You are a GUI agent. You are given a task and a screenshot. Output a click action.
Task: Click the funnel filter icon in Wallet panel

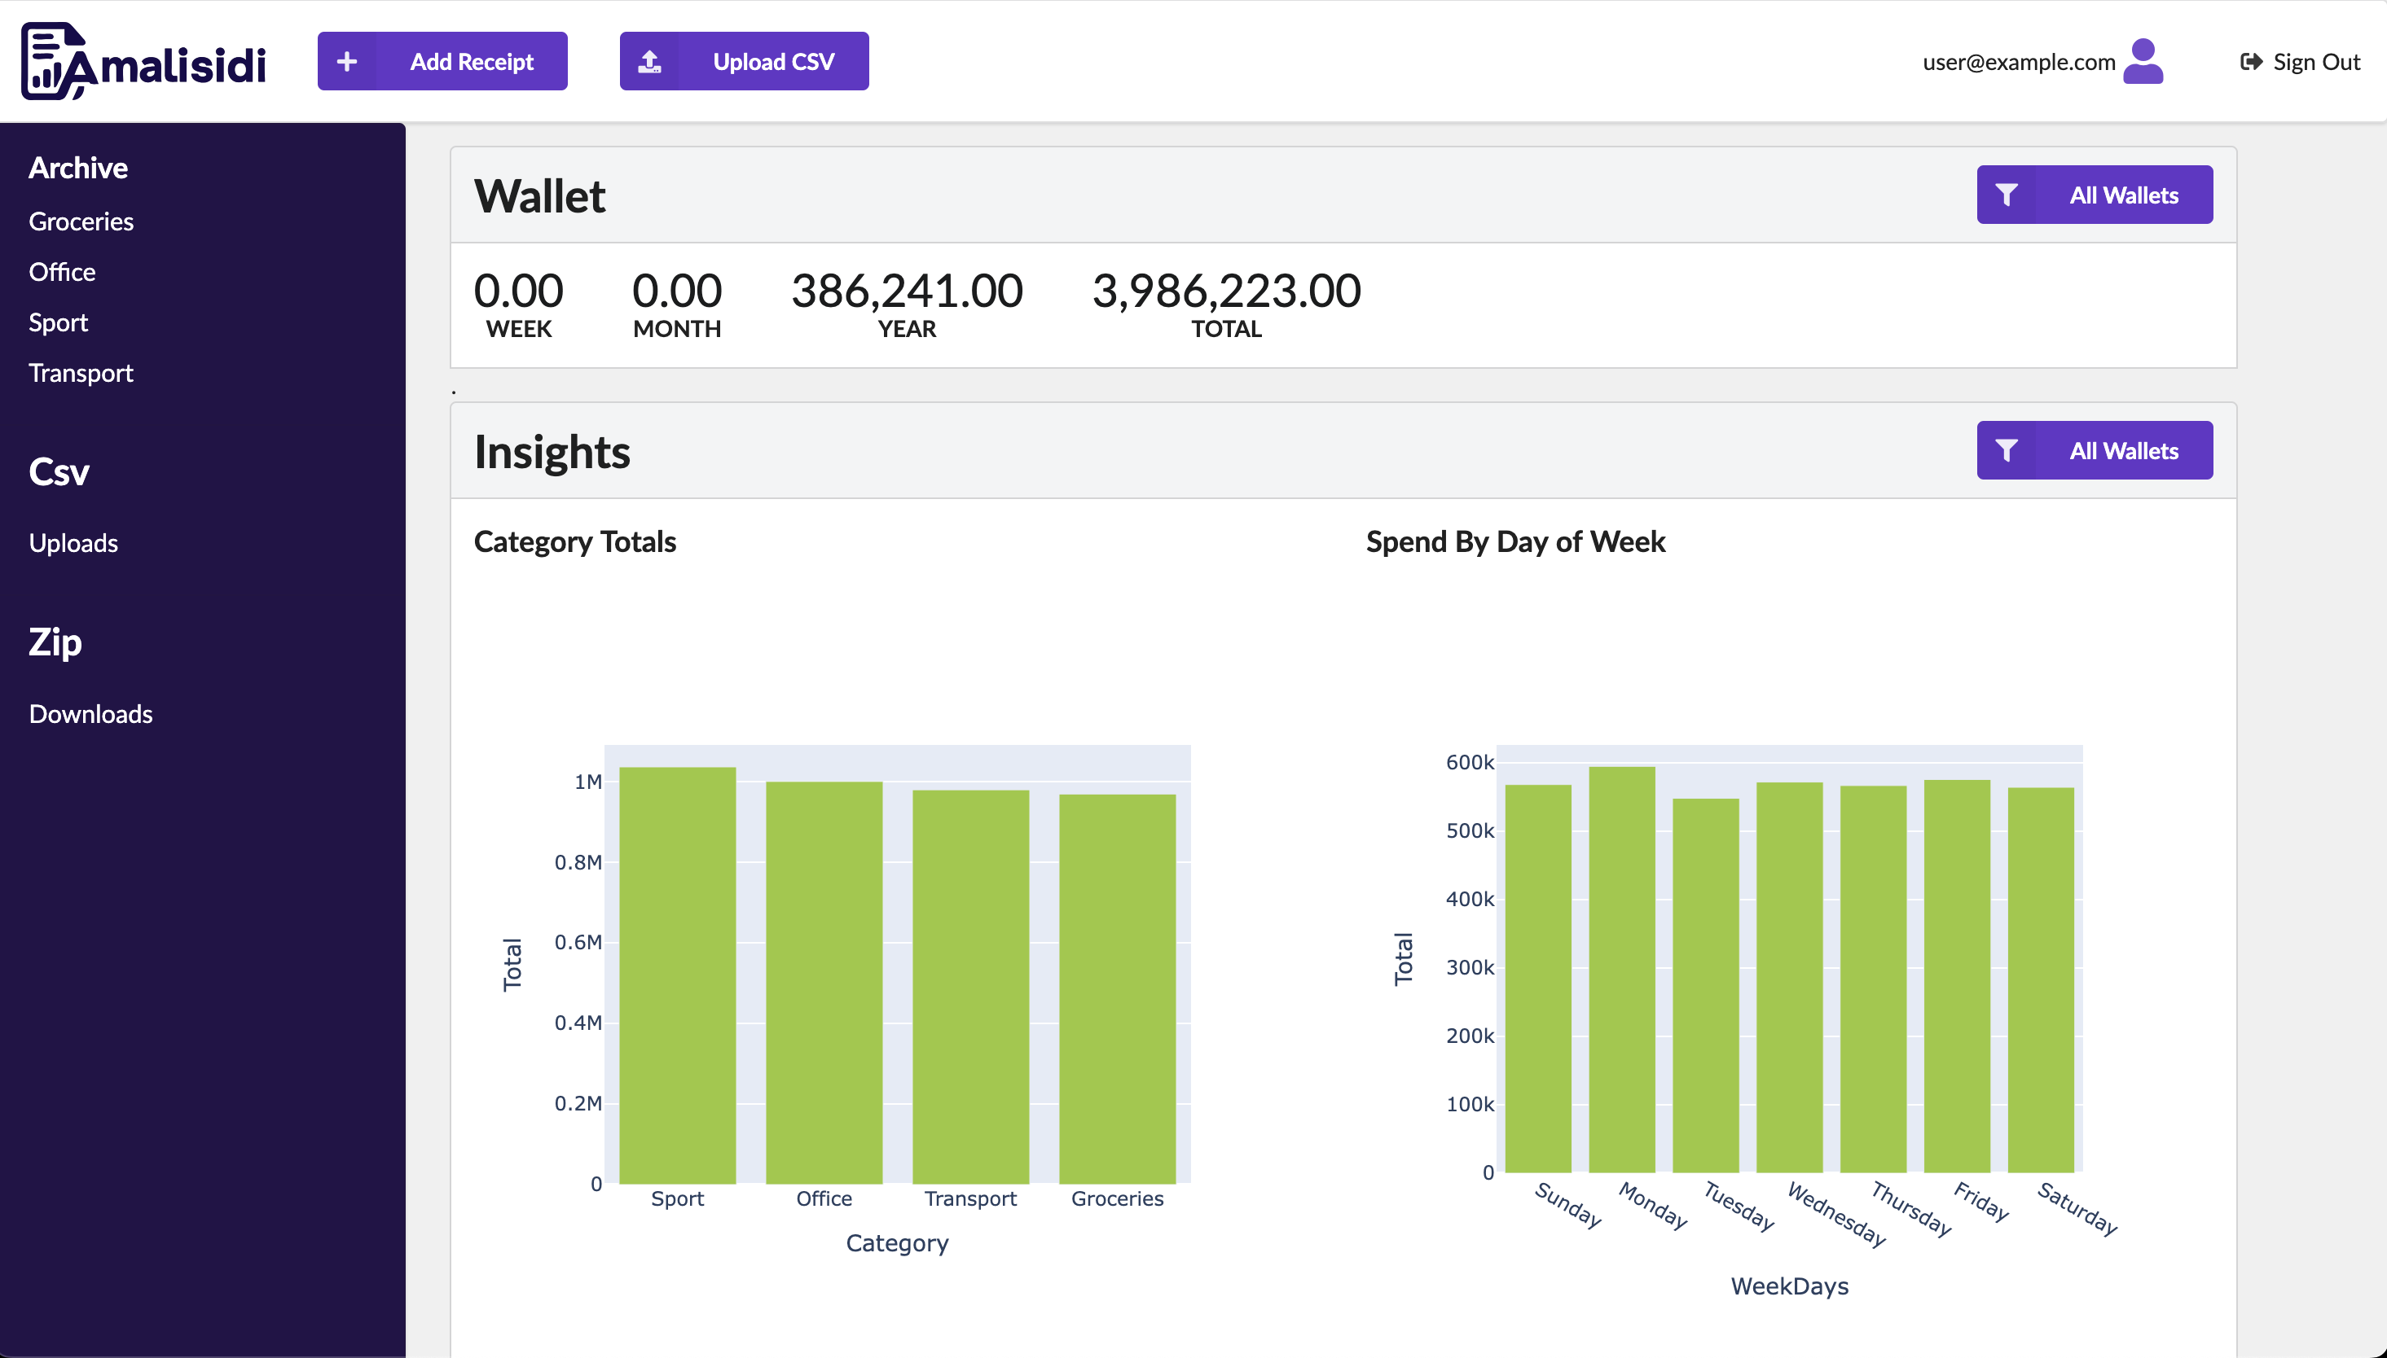(x=2007, y=195)
